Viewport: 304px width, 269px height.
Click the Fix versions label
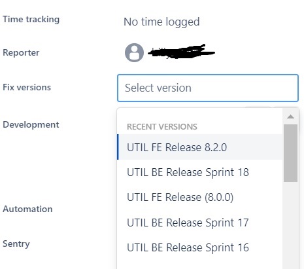(x=27, y=87)
